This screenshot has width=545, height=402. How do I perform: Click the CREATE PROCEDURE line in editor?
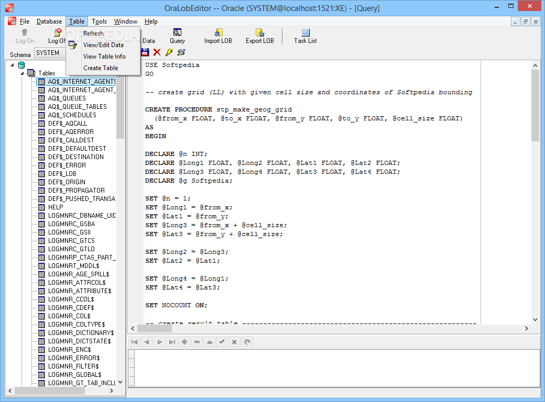coord(219,109)
